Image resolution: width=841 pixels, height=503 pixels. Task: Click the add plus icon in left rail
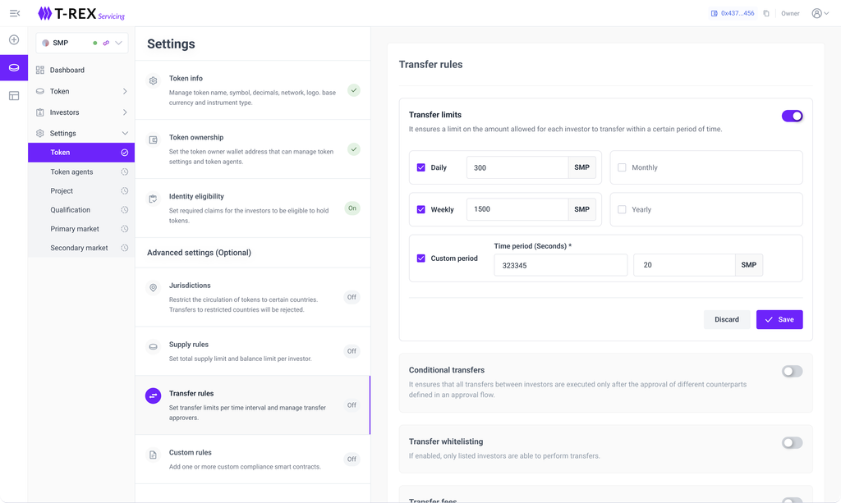(14, 39)
